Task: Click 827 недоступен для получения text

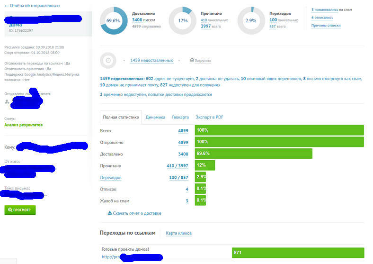Action: [190, 85]
